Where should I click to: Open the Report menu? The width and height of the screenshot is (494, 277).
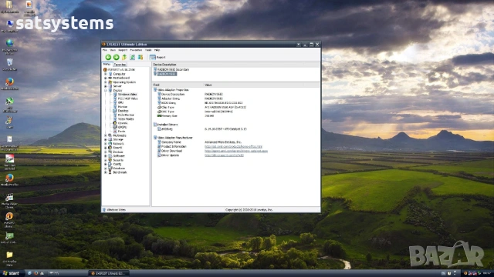123,50
